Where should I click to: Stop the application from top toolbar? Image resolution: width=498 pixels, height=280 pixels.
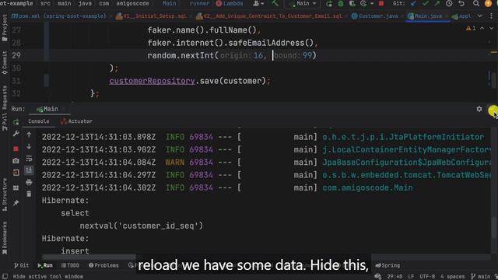[x=381, y=3]
